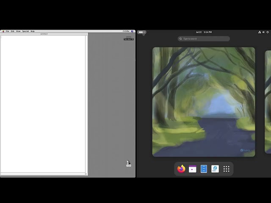Viewport: 271px width, 203px height.
Task: Open the Edit menu in Mac OS
Action: pyautogui.click(x=13, y=31)
